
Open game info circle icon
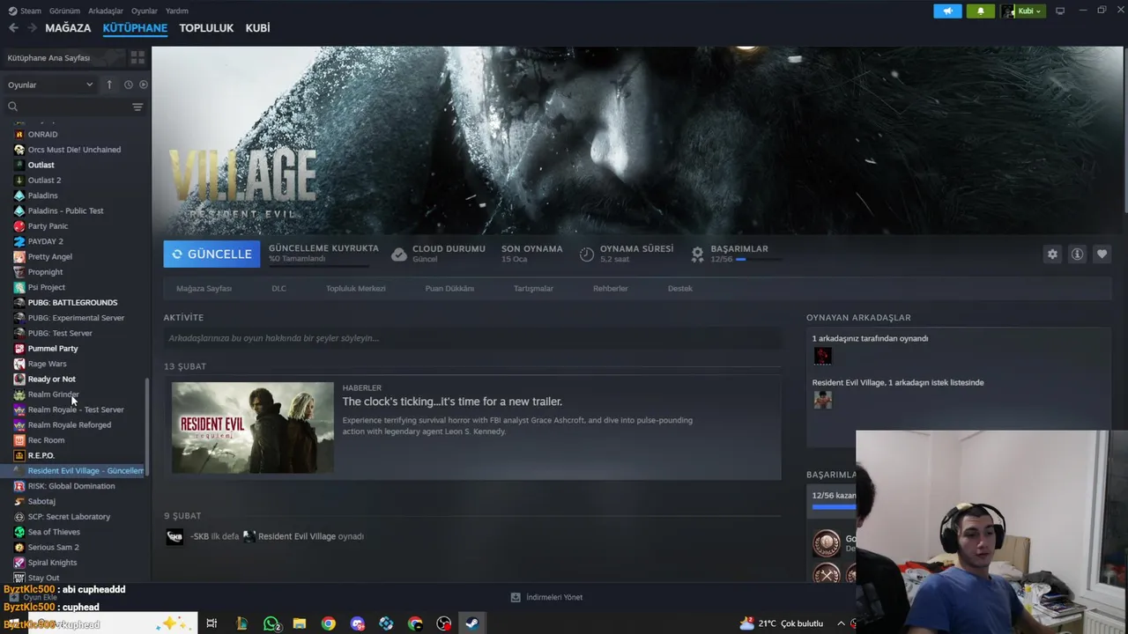(x=1077, y=254)
